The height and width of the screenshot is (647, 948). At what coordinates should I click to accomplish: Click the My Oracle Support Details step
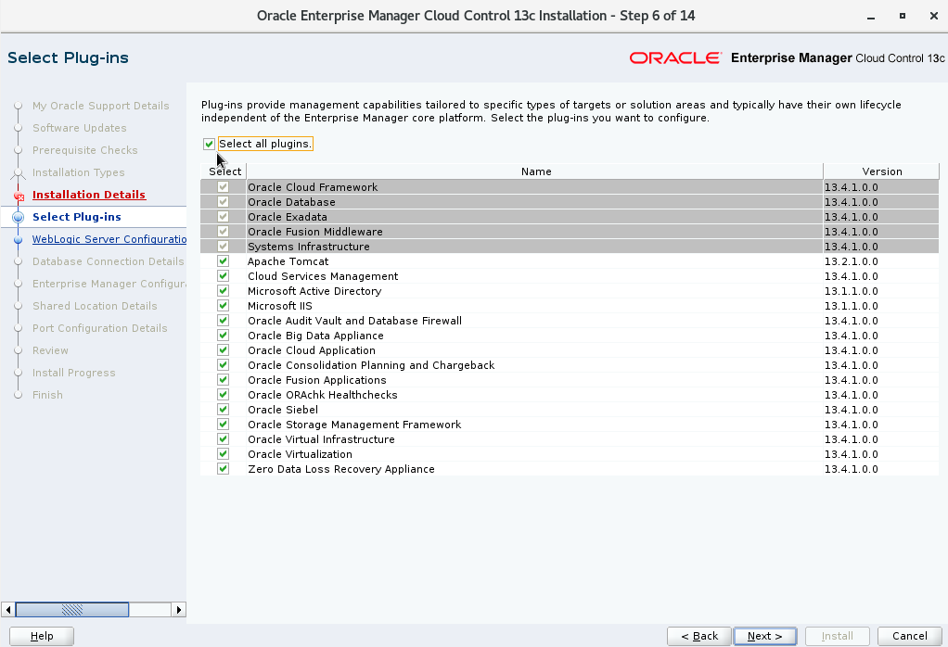pos(101,106)
